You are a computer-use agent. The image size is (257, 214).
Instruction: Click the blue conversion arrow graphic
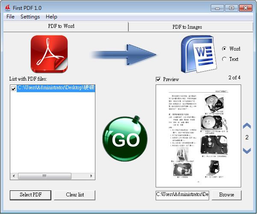point(124,54)
